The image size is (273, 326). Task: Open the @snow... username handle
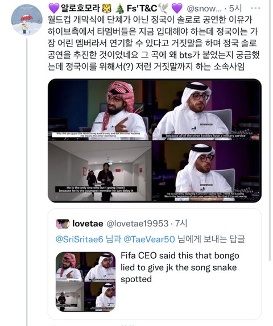[x=204, y=9]
